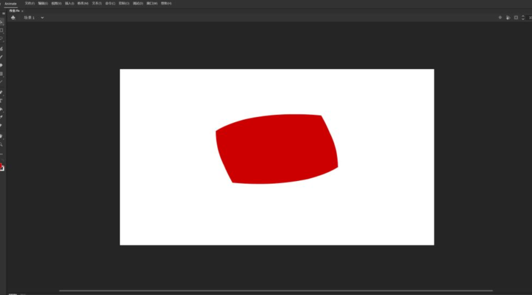Select the Classic Brush tool
This screenshot has height=295, width=532.
[x=2, y=57]
